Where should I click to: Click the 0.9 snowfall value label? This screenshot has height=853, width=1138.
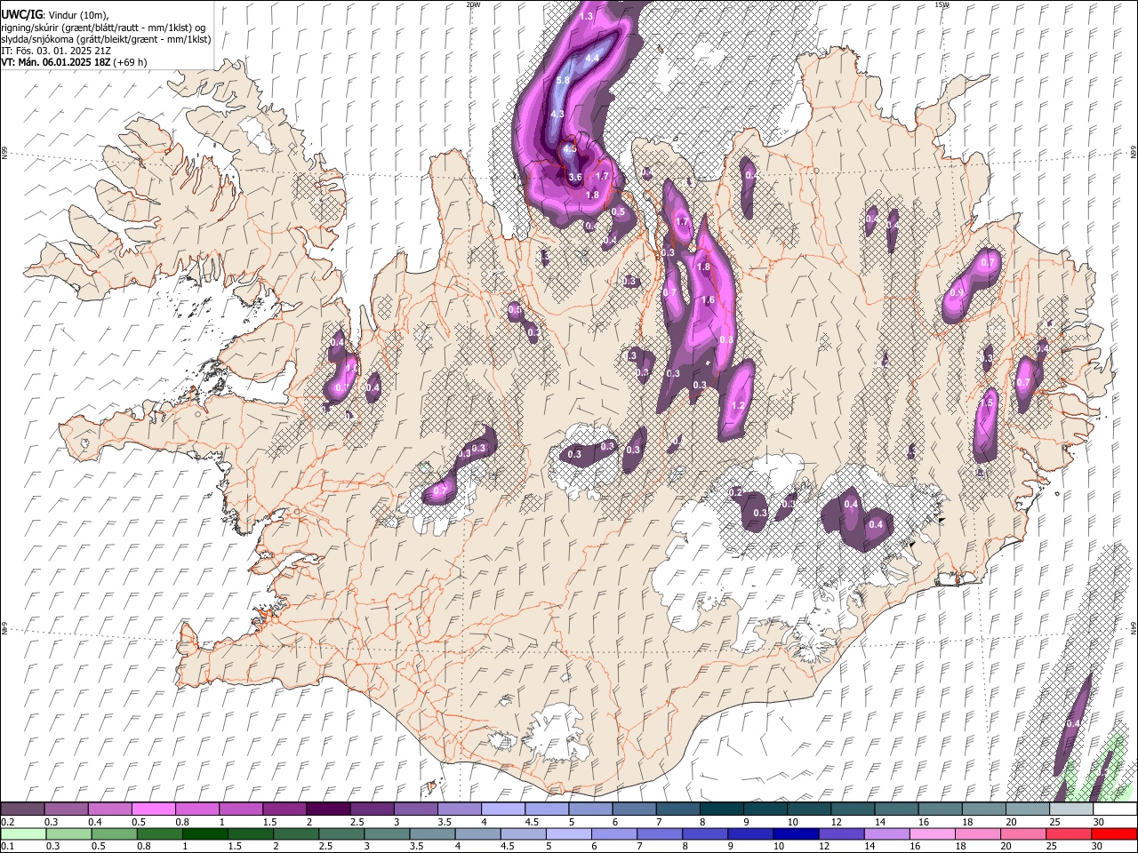click(x=957, y=293)
